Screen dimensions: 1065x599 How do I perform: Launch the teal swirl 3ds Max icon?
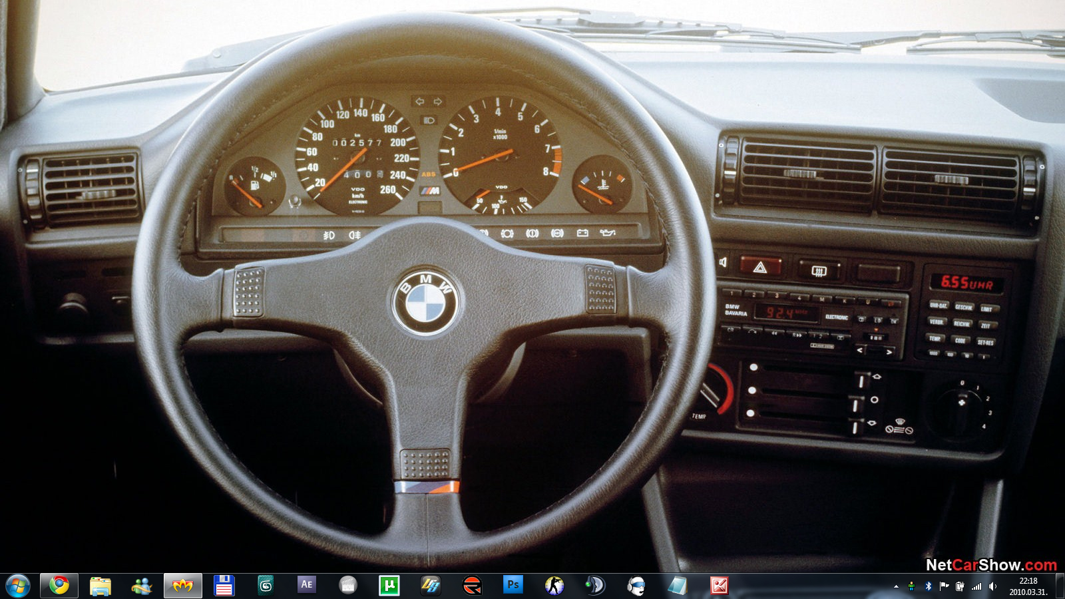[x=266, y=586]
